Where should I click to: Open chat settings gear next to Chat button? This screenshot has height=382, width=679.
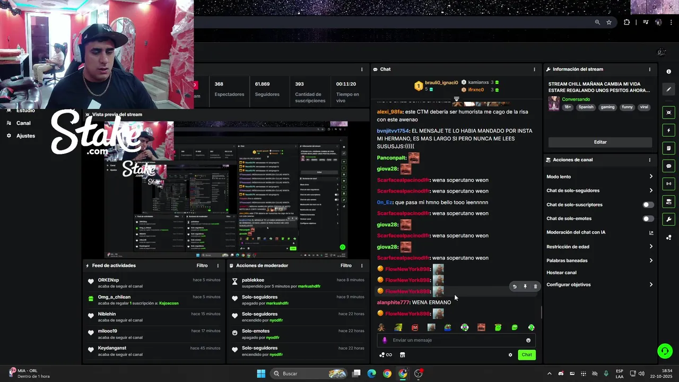tap(510, 355)
